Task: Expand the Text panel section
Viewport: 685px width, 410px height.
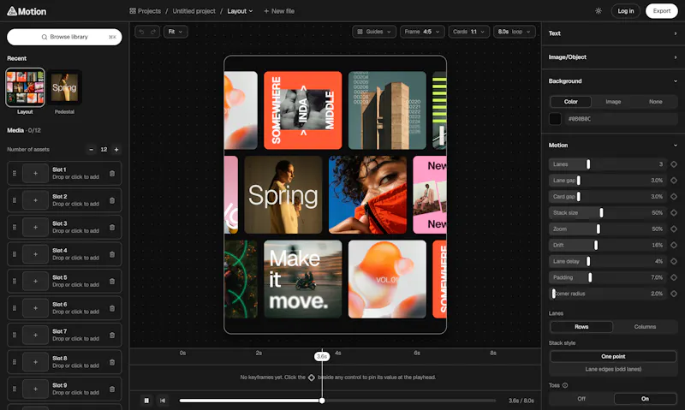Action: 613,33
